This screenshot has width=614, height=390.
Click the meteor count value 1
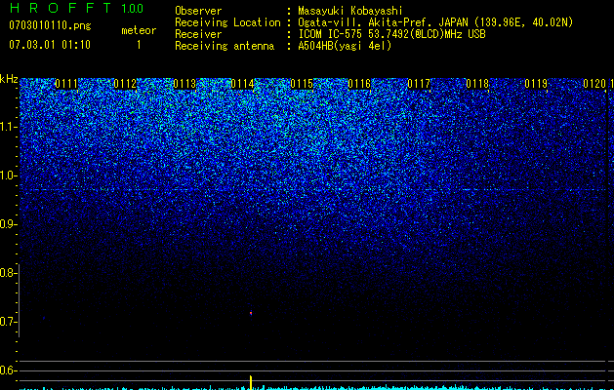[139, 45]
